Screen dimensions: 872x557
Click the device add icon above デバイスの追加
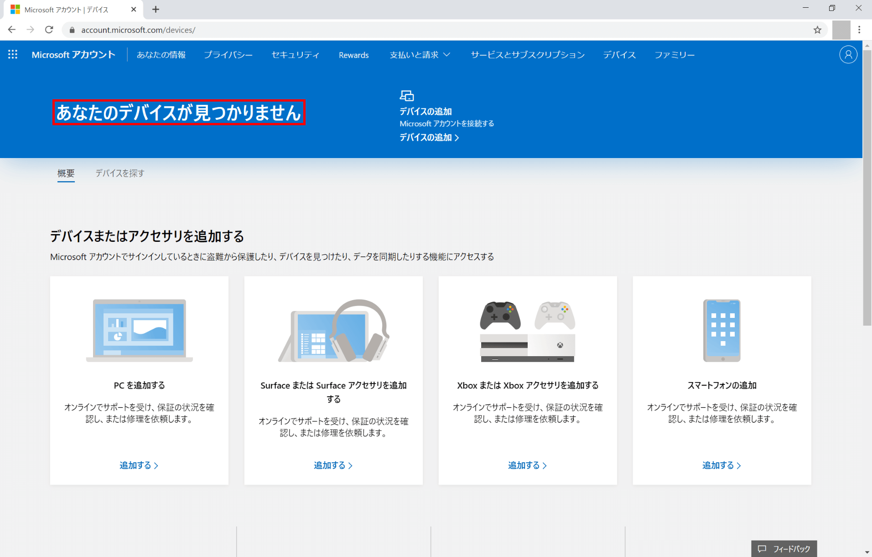[x=407, y=96]
